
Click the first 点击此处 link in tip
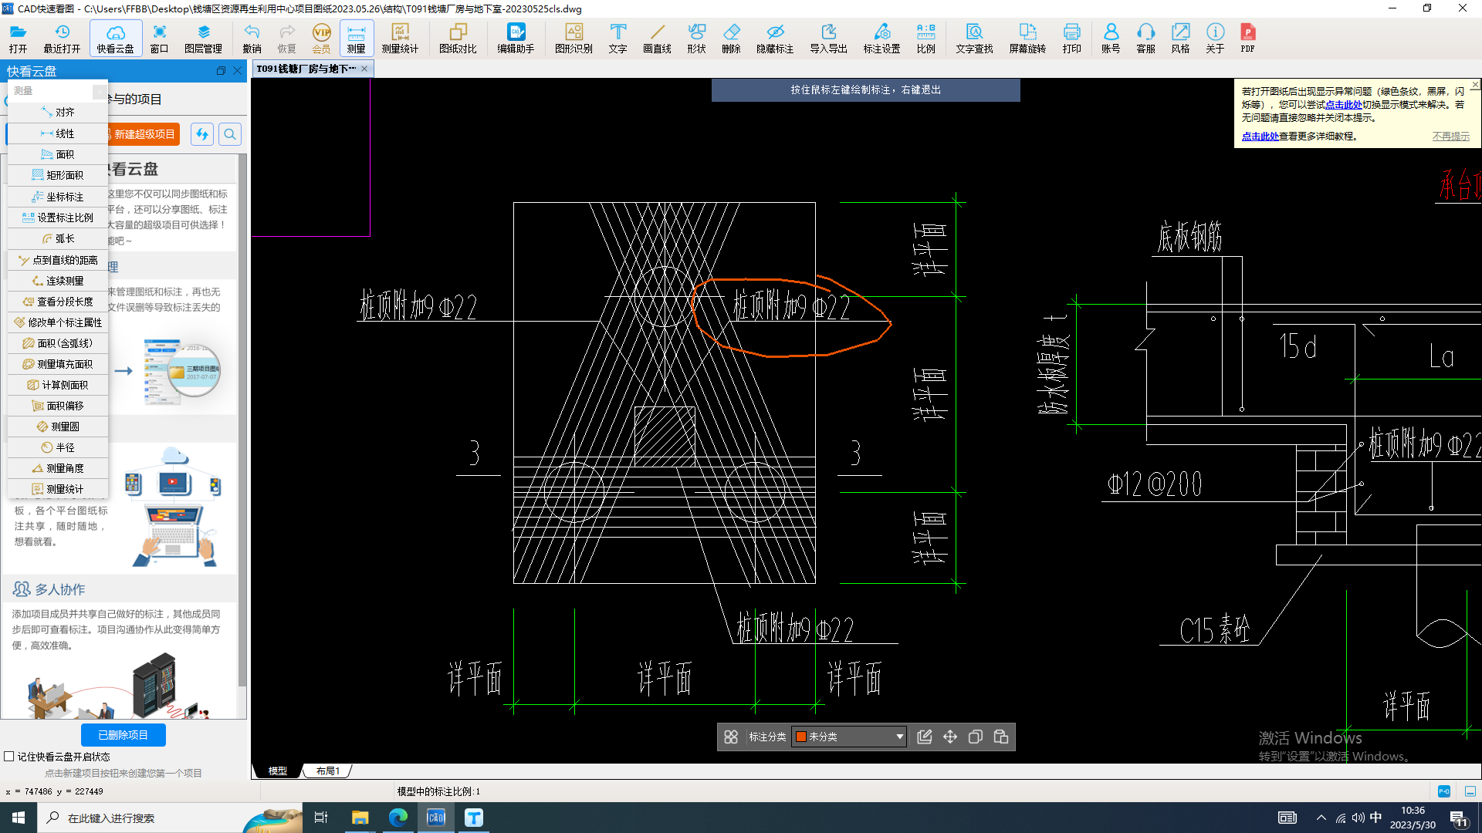1344,105
